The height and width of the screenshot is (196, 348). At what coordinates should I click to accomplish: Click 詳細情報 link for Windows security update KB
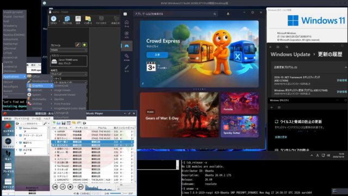(342, 91)
